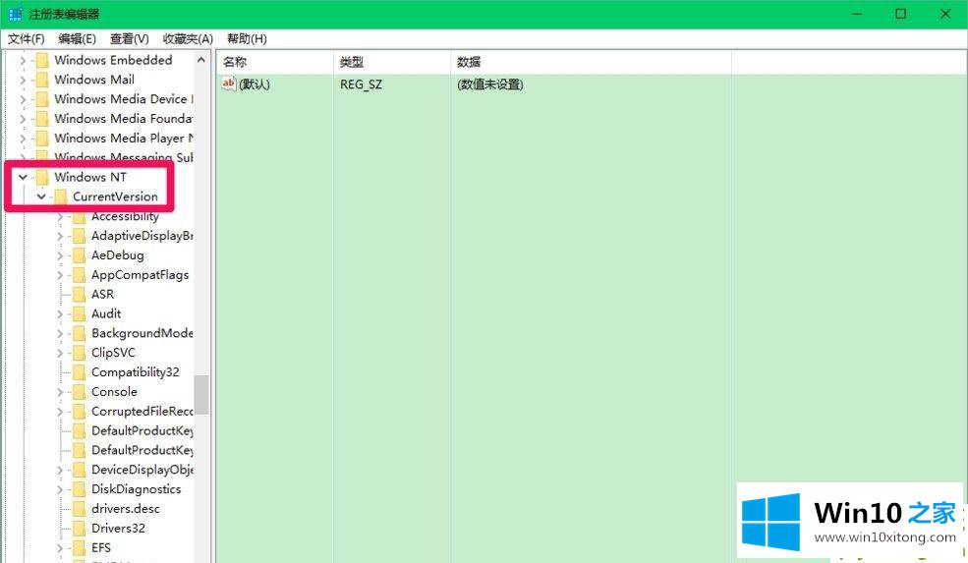The width and height of the screenshot is (968, 563).
Task: Expand the Windows Media Device key
Action: (x=23, y=99)
